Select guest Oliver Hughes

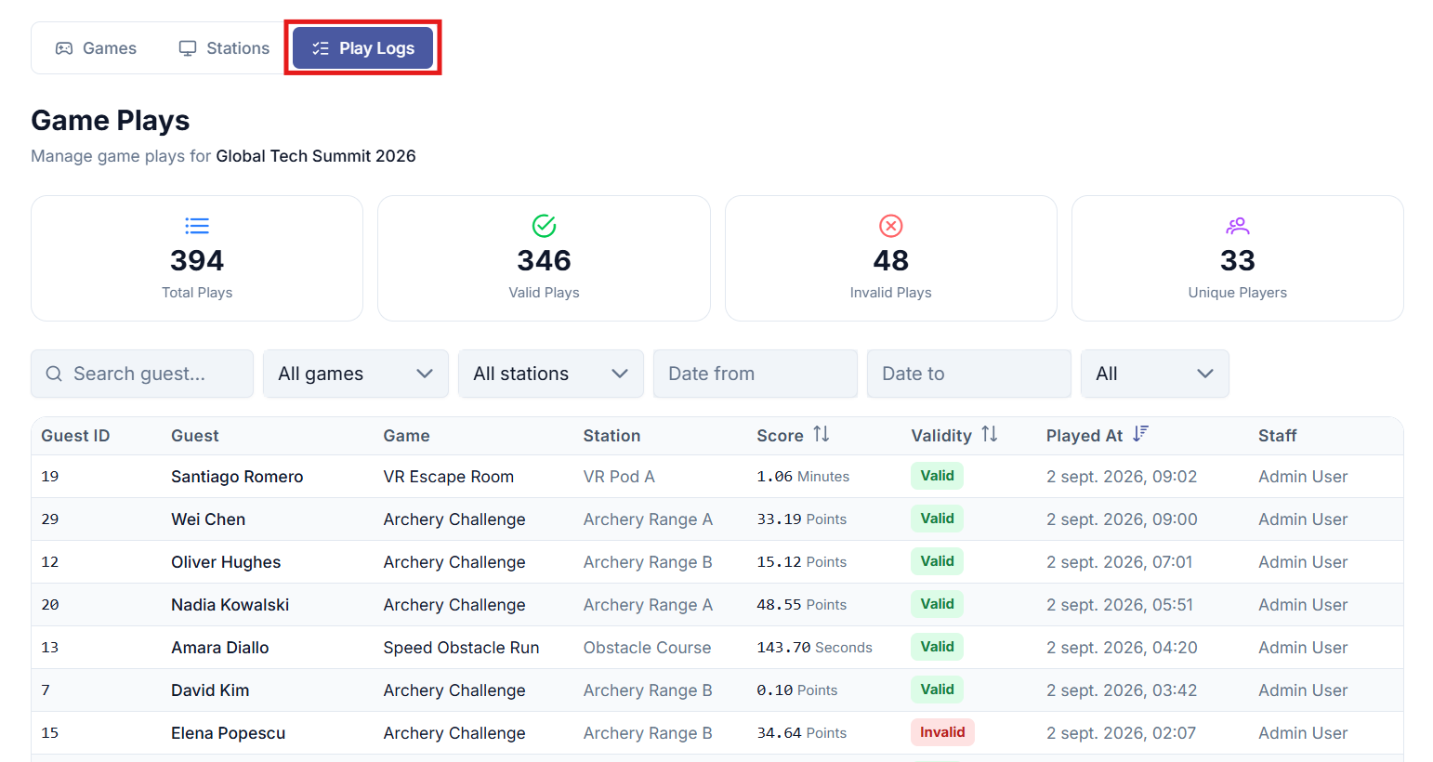[226, 562]
